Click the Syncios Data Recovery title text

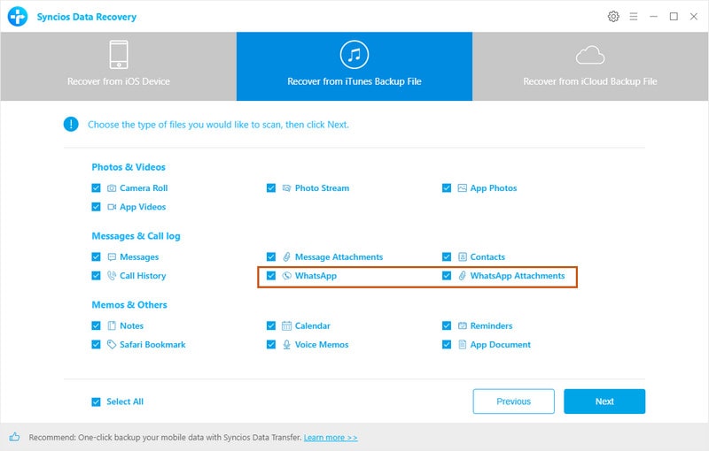pyautogui.click(x=86, y=17)
